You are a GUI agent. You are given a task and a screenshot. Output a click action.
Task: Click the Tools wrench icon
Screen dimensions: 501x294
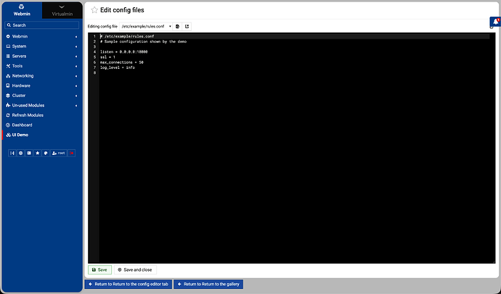8,66
